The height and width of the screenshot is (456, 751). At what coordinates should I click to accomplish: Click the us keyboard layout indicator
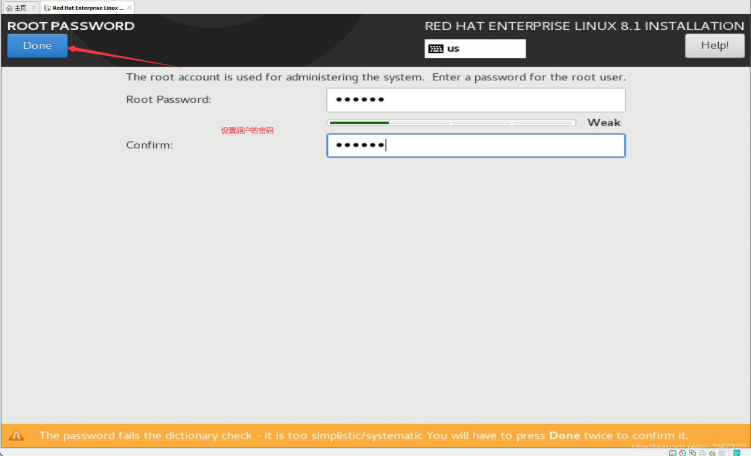(x=475, y=49)
